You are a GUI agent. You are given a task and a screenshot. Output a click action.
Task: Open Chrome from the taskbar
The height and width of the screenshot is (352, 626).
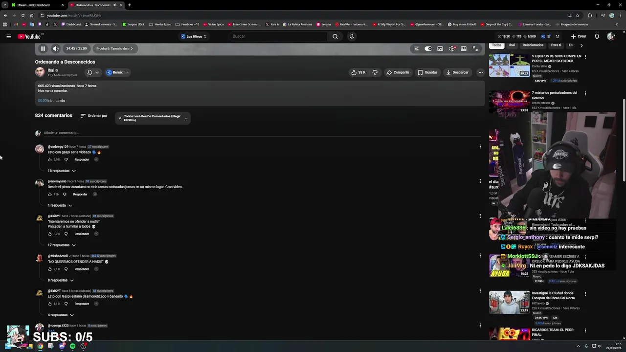point(40,346)
